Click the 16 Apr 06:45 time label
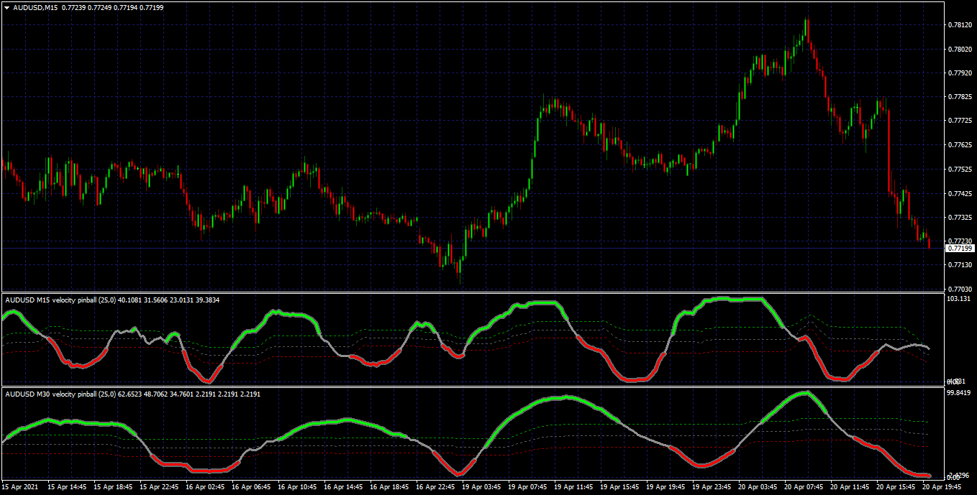The width and height of the screenshot is (977, 495). tap(251, 486)
